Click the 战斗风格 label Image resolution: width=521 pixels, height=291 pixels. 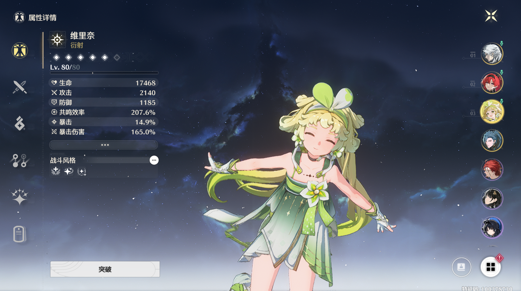63,160
